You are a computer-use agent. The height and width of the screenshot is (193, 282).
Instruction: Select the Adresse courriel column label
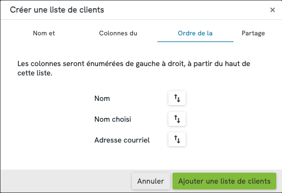point(122,140)
